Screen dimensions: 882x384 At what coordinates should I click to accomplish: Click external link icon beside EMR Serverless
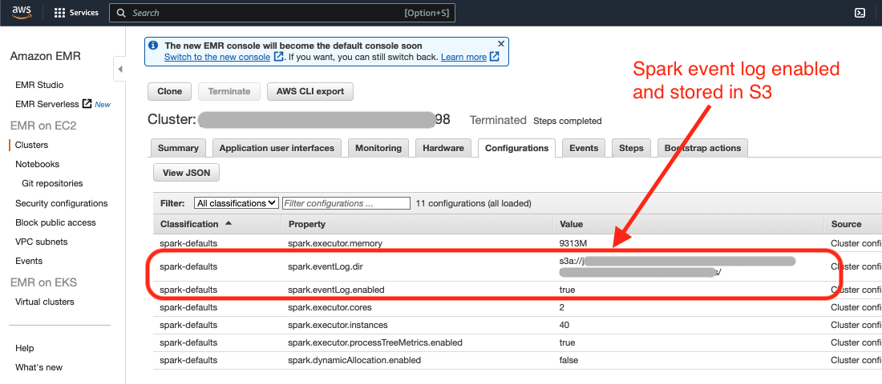pos(87,104)
